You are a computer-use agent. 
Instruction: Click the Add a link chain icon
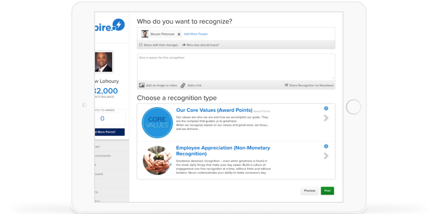tap(183, 85)
